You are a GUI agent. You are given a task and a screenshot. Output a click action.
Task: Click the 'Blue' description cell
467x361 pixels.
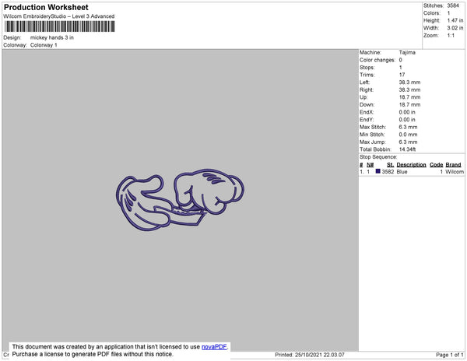(x=402, y=172)
